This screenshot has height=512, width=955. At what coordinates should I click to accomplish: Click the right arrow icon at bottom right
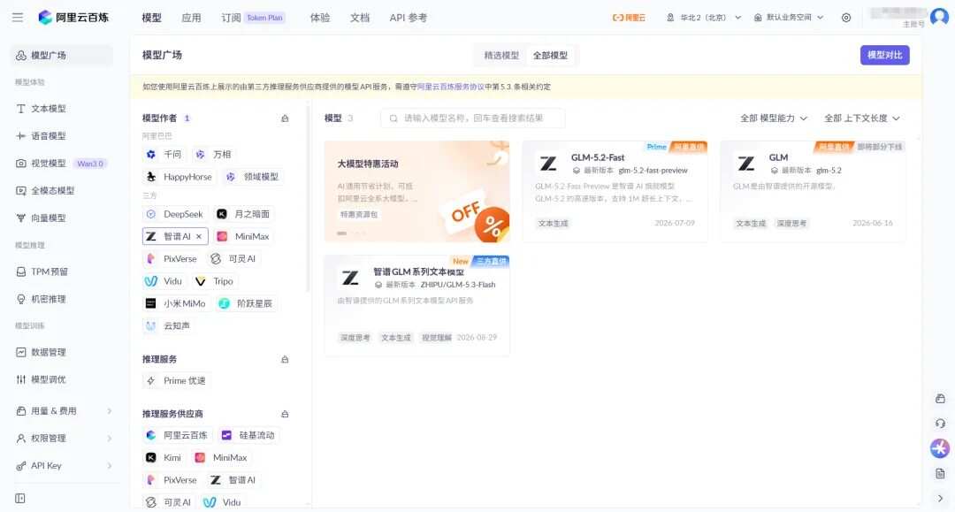(x=940, y=498)
